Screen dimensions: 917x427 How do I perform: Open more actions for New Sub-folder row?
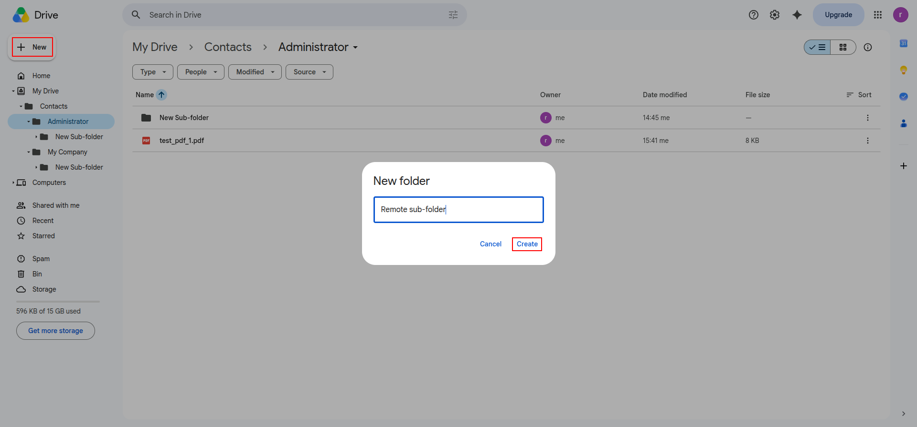pos(868,118)
